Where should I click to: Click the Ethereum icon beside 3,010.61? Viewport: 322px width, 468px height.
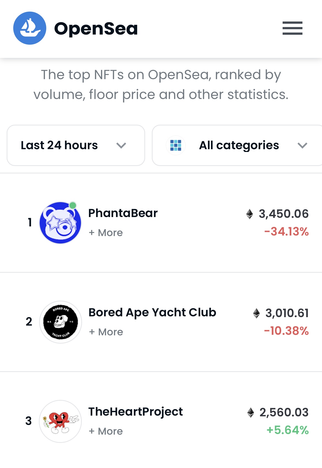coord(256,313)
